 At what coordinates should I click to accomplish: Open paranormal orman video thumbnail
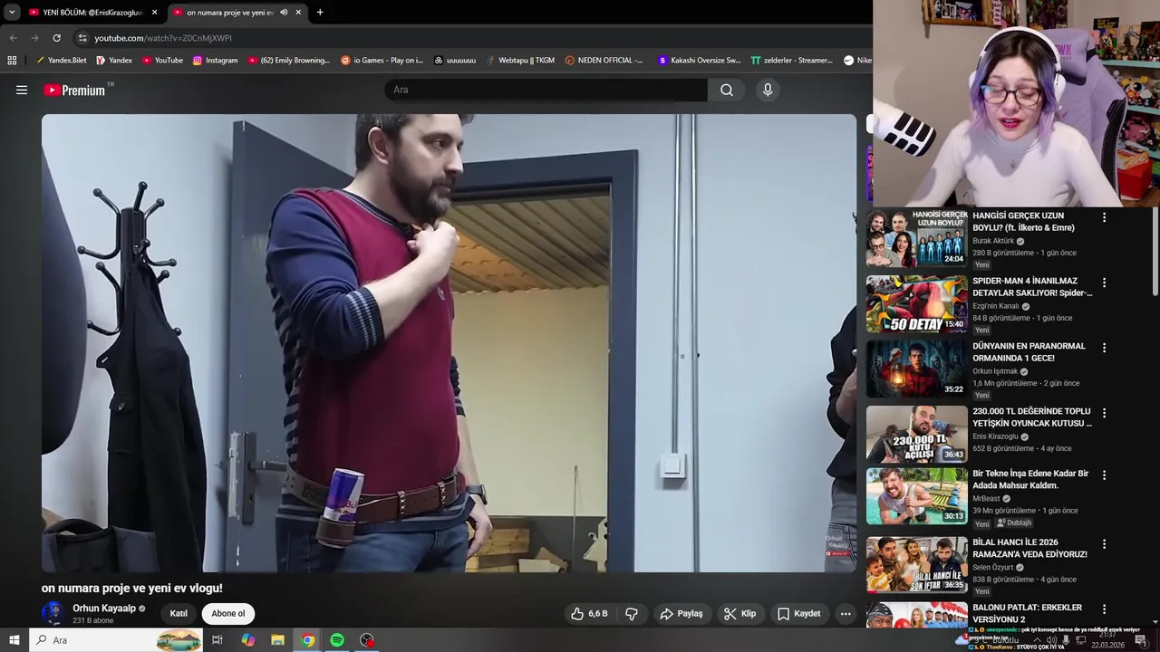[916, 369]
